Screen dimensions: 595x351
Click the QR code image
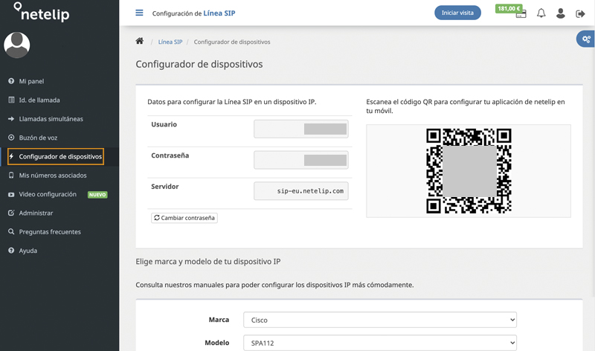pos(469,171)
